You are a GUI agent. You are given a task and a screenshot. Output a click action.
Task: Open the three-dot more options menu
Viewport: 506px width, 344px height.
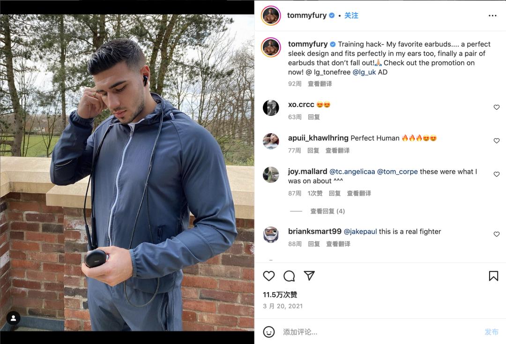(492, 15)
